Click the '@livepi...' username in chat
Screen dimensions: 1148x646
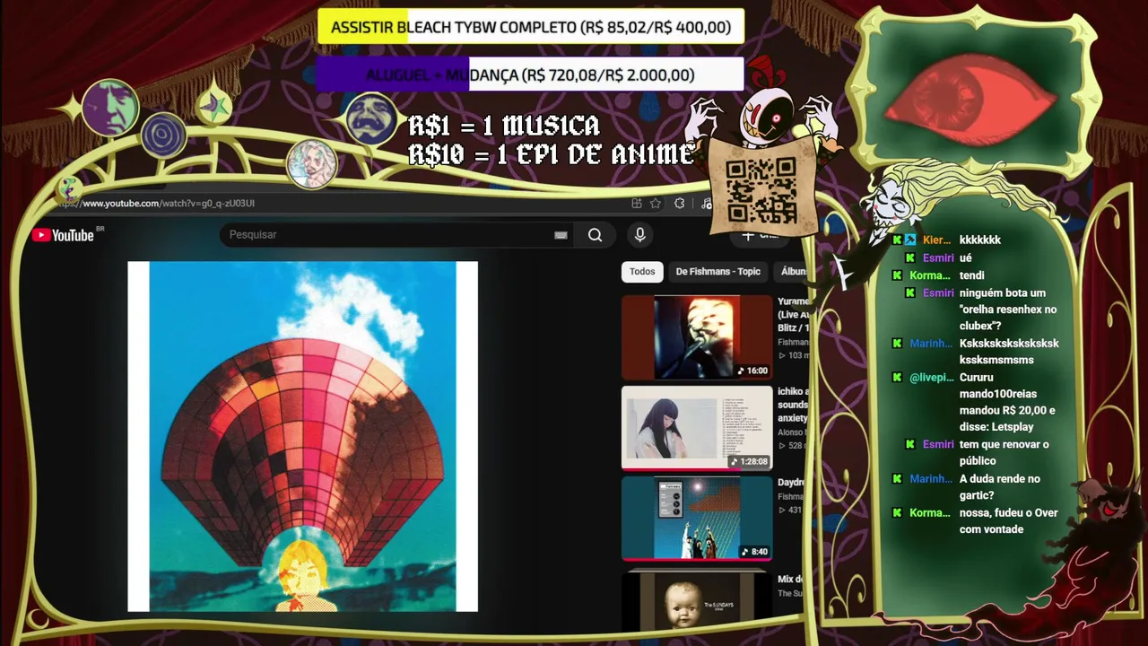coord(931,378)
